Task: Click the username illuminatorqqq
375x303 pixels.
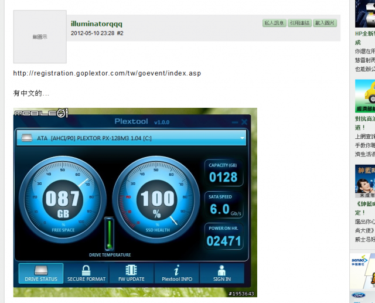Action: coord(97,24)
